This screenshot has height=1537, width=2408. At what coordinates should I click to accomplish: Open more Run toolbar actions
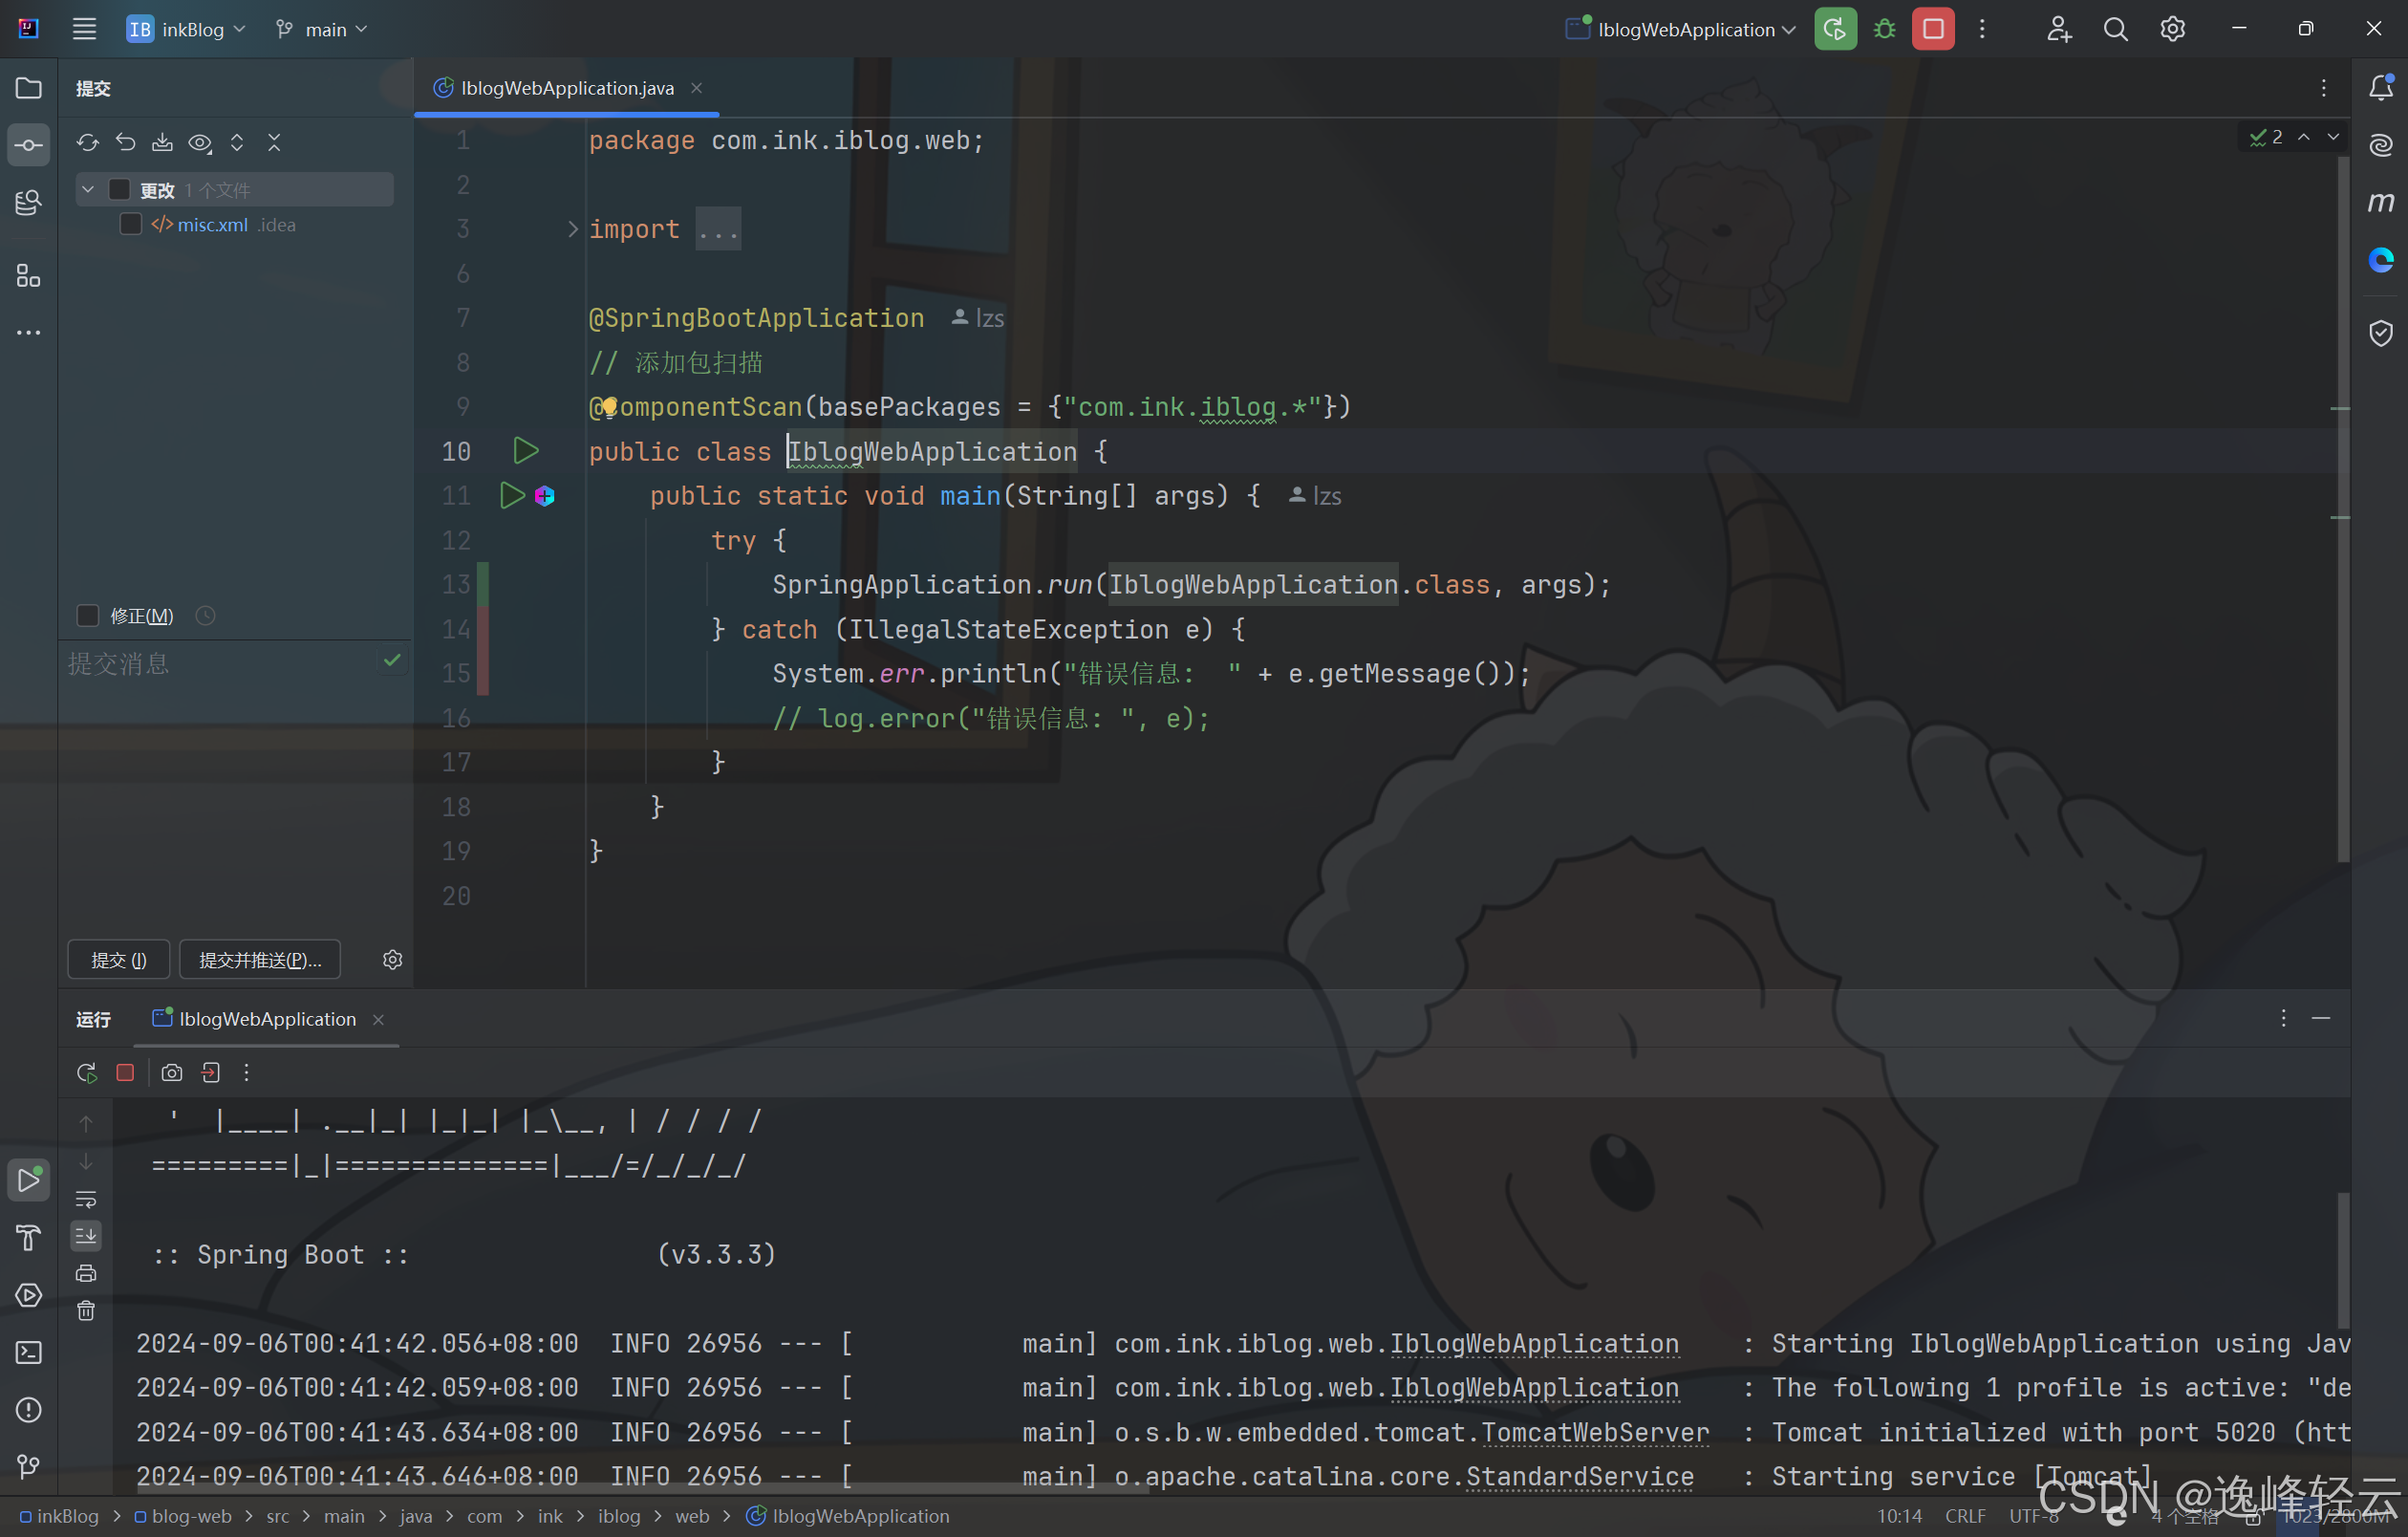coord(246,1072)
